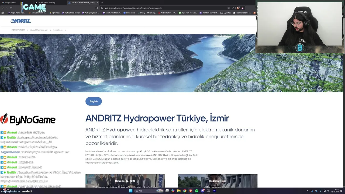Switch to the Google Gemini tab
Screen dimensions: 345x194
(11, 3)
